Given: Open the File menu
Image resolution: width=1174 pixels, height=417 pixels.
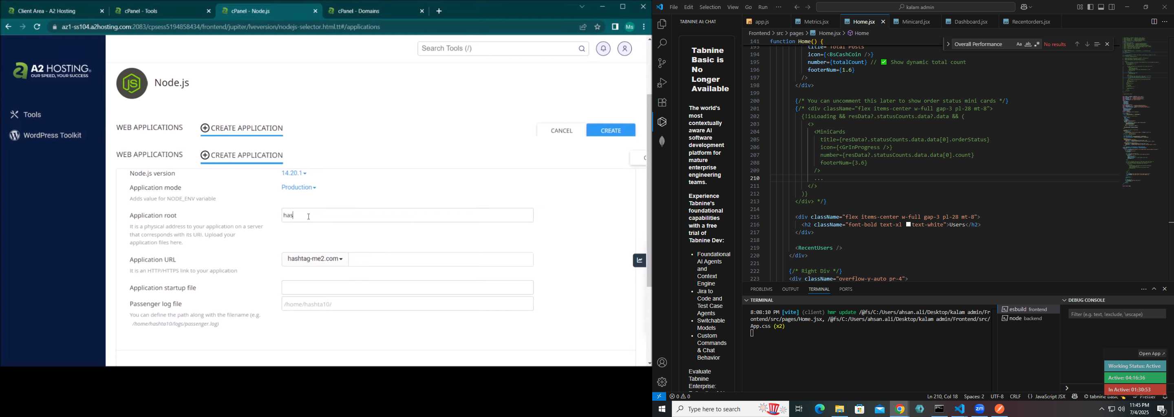Looking at the screenshot, I should tap(673, 7).
